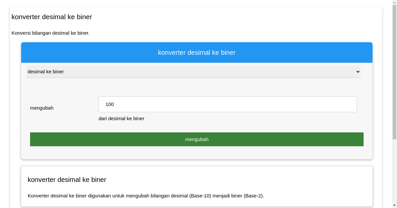Click the "mengubah" label beside the input
397x208 pixels.
point(42,108)
